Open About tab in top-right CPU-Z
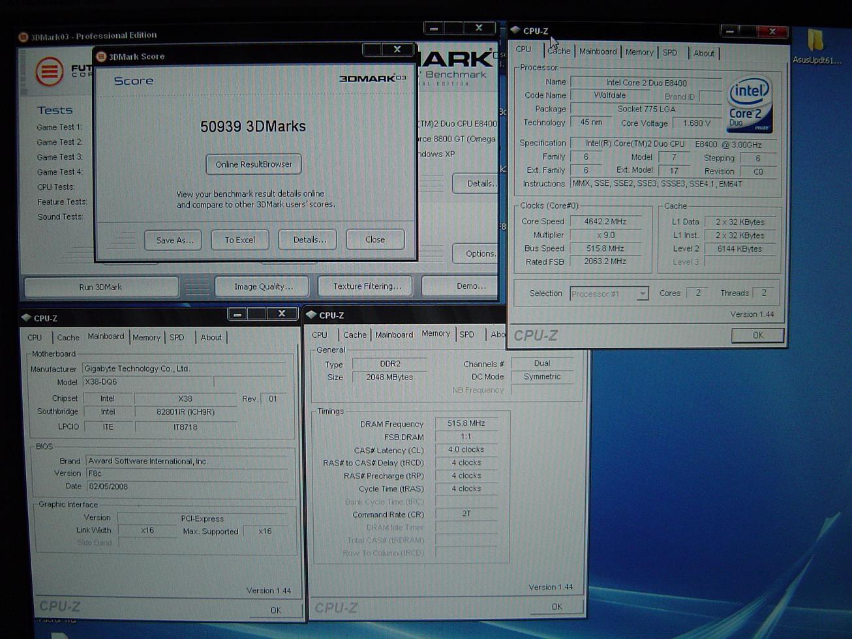This screenshot has height=639, width=852. (x=703, y=53)
